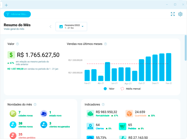Viewport: 187px width, 139px height.
Task: Go to previous month with left chevron
Action: pyautogui.click(x=50, y=27)
